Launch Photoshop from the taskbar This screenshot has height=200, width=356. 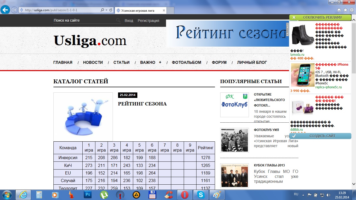coord(88,195)
